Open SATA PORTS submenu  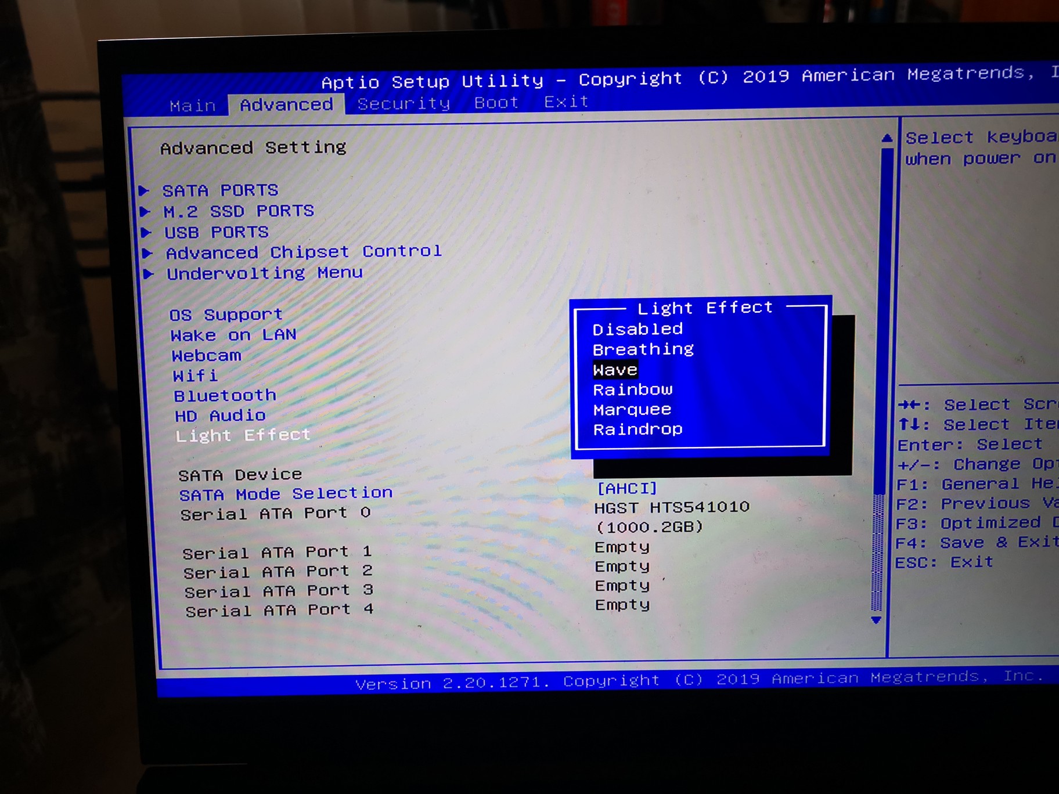(220, 190)
